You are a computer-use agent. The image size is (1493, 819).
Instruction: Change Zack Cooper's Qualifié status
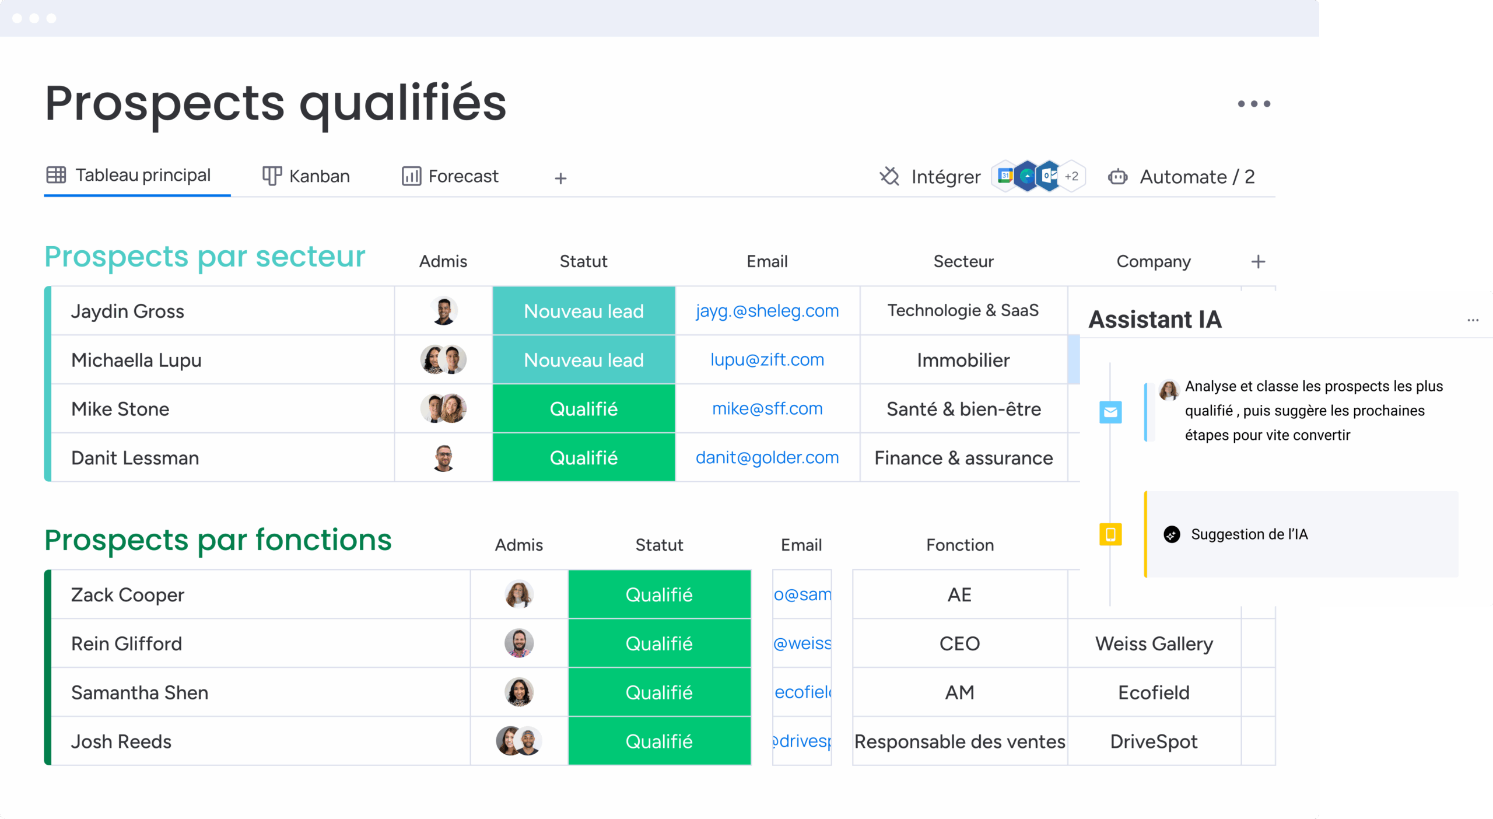(660, 594)
